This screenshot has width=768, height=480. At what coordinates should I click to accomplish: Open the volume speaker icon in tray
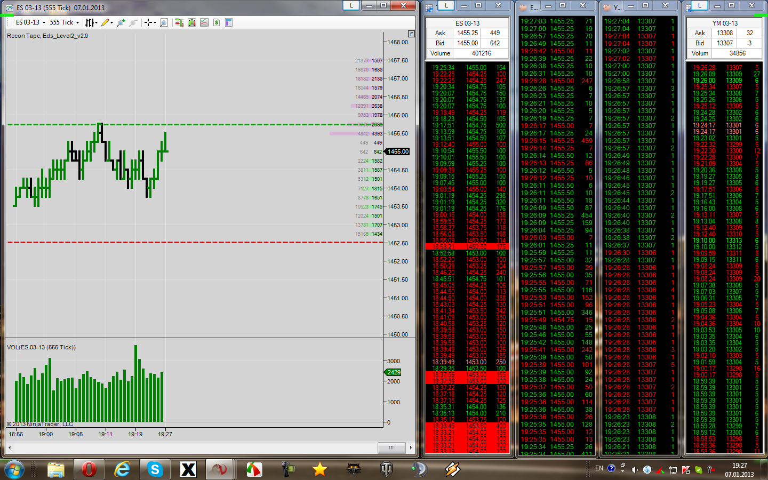[x=635, y=470]
